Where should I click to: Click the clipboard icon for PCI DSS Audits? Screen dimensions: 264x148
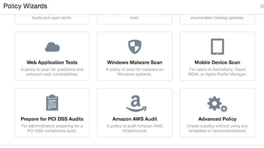point(52,102)
